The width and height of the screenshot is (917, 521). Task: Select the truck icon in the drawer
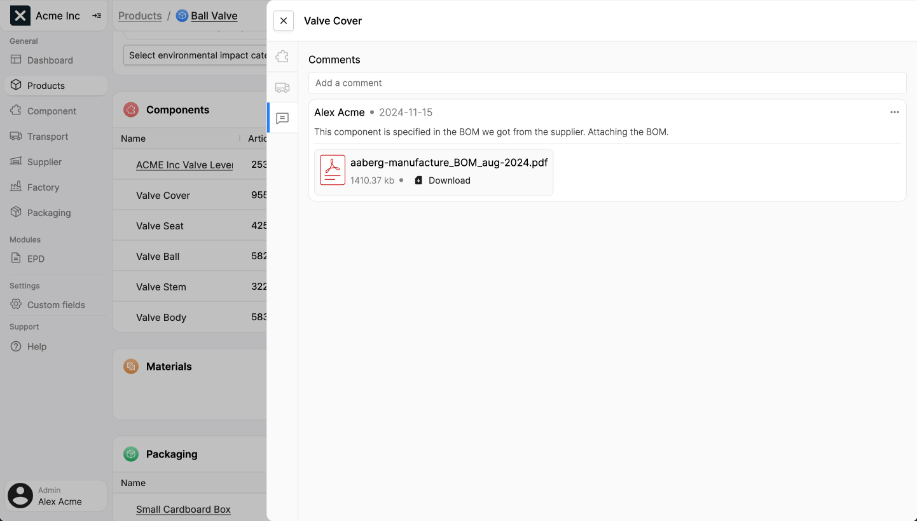click(x=282, y=87)
